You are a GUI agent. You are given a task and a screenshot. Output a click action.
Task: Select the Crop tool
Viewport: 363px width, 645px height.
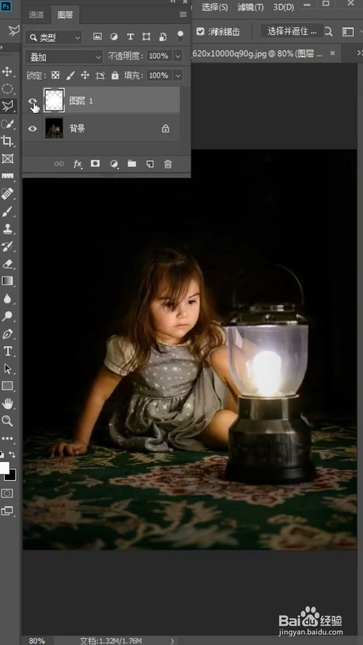[x=7, y=141]
